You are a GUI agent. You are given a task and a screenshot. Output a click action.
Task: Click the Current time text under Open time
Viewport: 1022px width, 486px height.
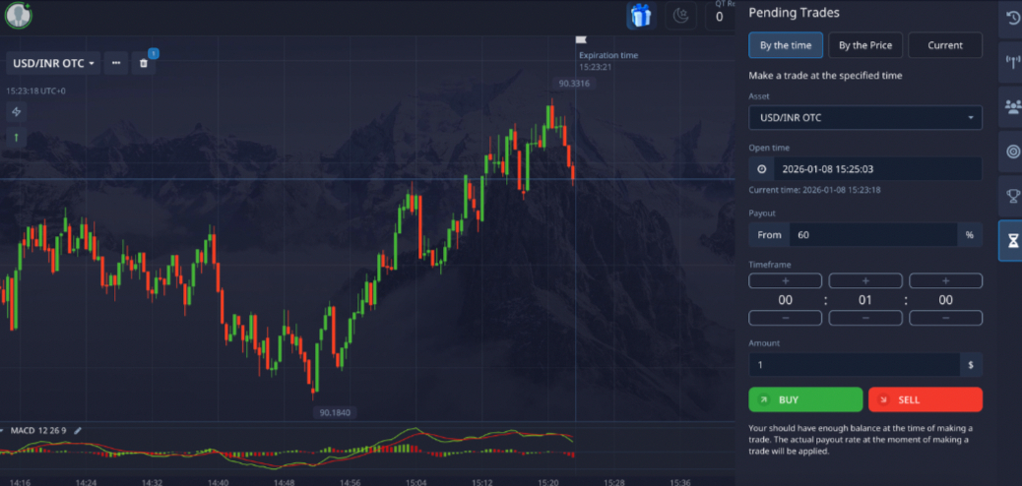tap(814, 190)
